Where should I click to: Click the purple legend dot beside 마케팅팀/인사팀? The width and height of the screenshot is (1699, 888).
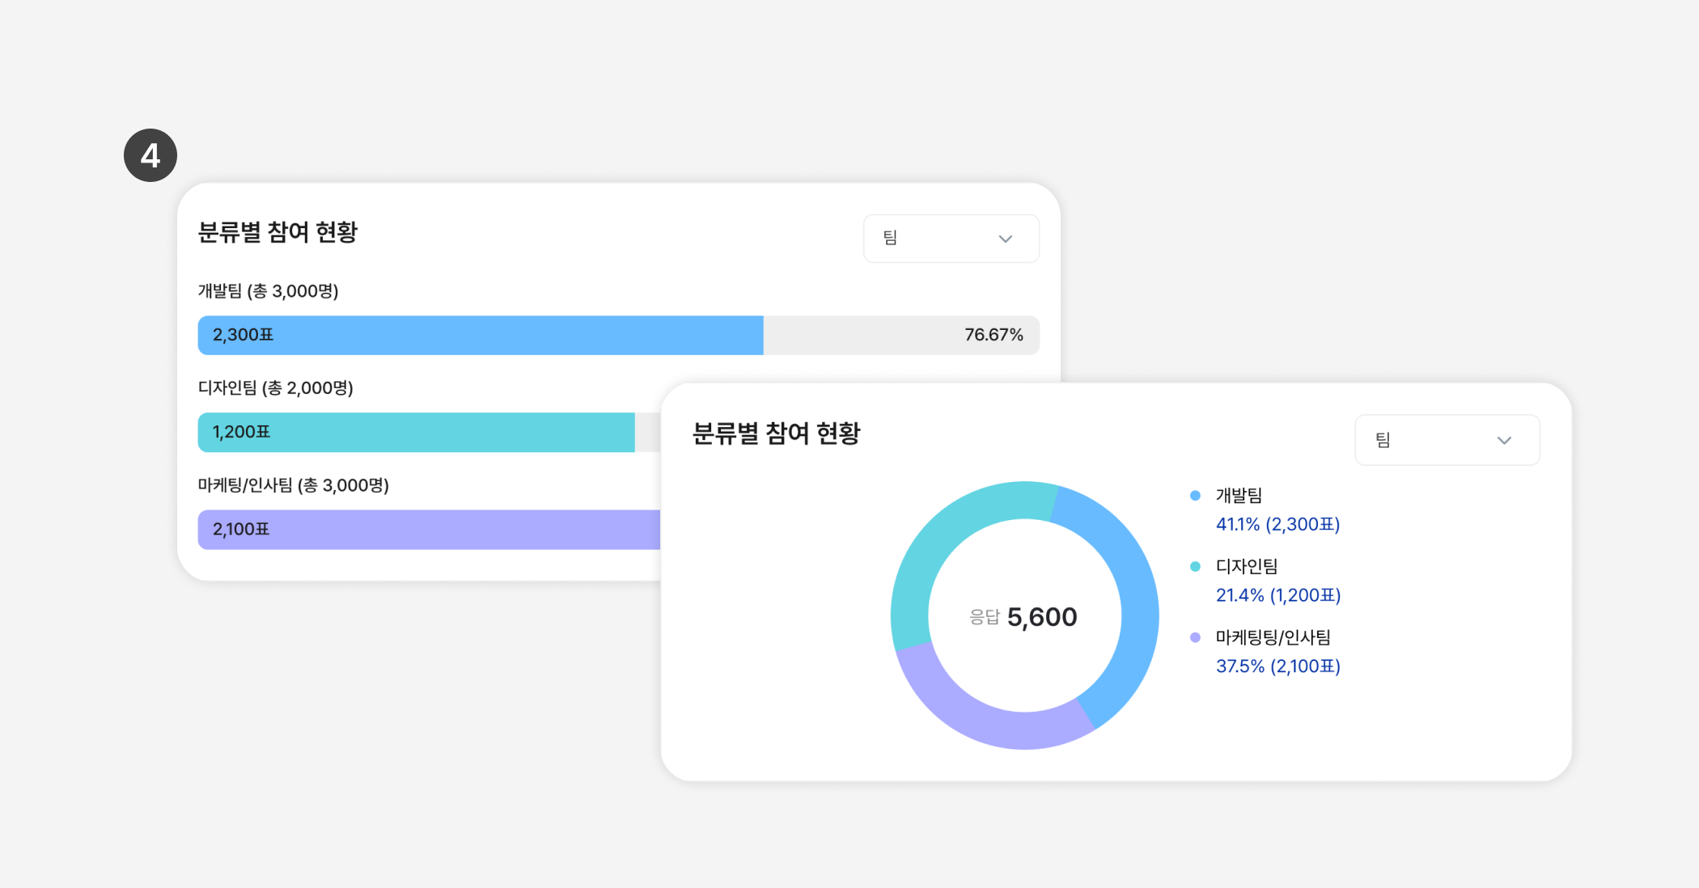coord(1195,637)
